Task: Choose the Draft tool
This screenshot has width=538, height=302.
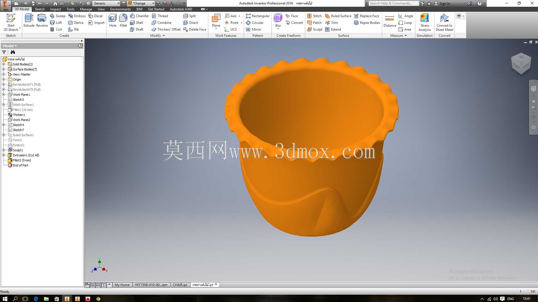Action: point(136,29)
